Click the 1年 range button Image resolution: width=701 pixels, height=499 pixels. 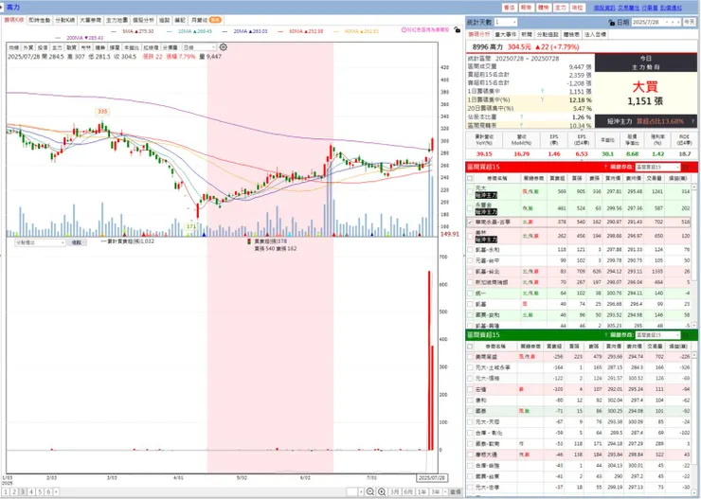pos(422,491)
